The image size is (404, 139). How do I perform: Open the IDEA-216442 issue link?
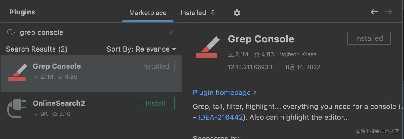click(221, 118)
